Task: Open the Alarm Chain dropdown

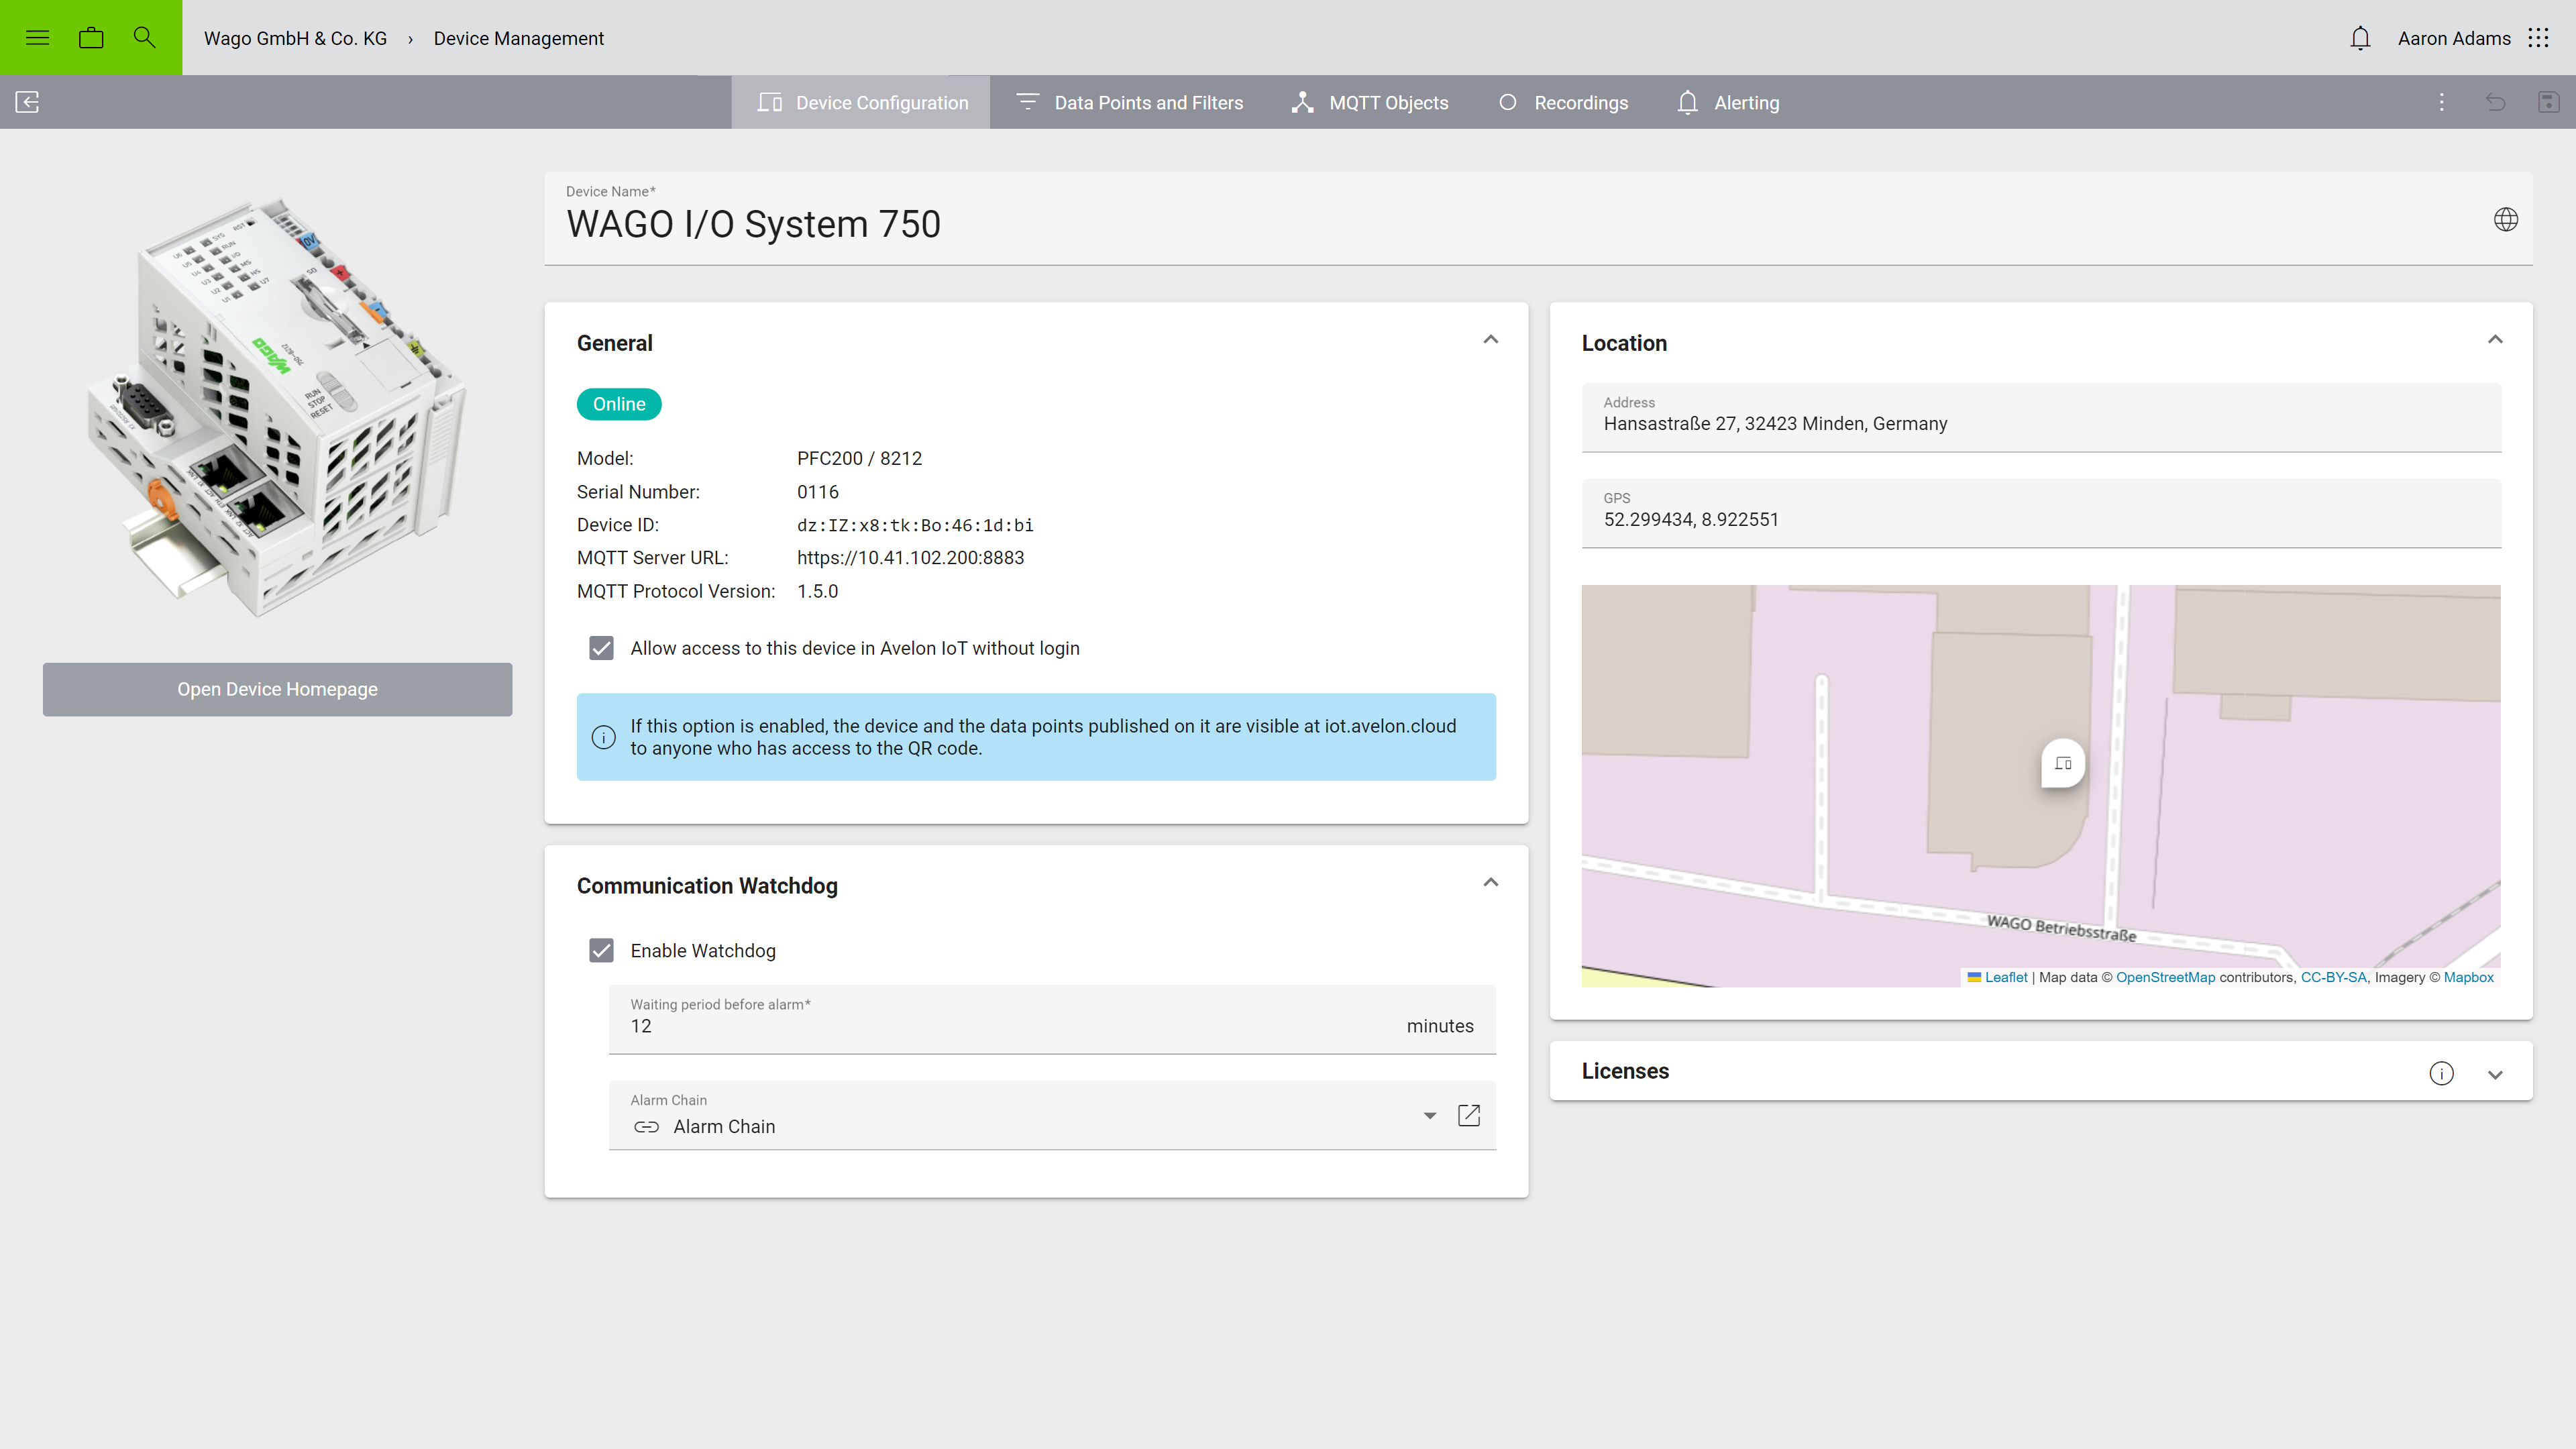Action: click(1429, 1115)
